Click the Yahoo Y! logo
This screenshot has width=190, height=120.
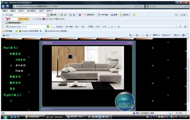point(8,19)
